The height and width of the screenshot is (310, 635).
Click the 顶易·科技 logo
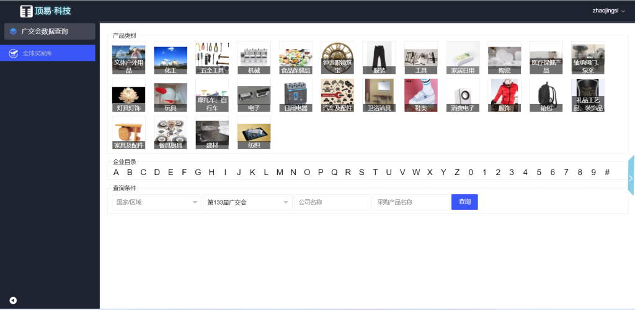[x=45, y=11]
